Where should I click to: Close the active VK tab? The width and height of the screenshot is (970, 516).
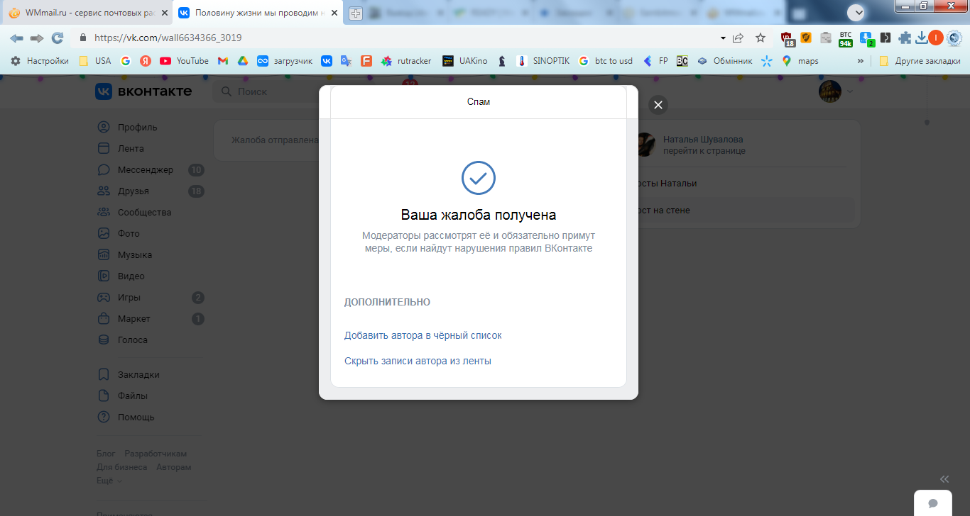pyautogui.click(x=334, y=13)
